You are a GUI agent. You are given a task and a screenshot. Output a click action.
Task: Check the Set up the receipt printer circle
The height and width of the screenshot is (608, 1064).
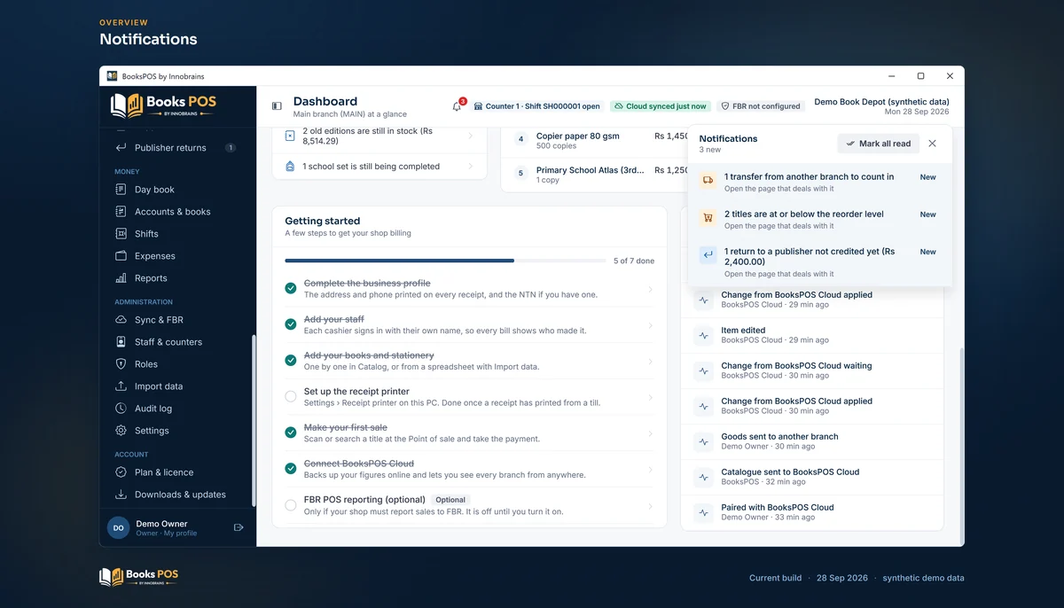[291, 396]
